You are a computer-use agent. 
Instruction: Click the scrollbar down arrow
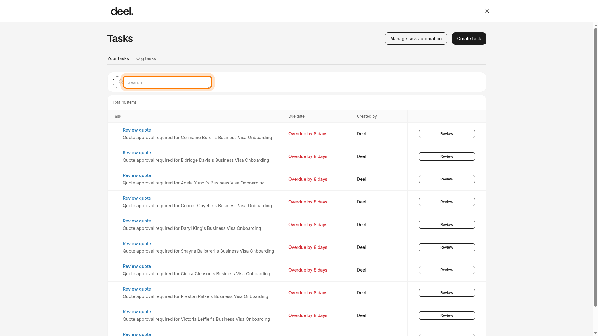point(596,333)
